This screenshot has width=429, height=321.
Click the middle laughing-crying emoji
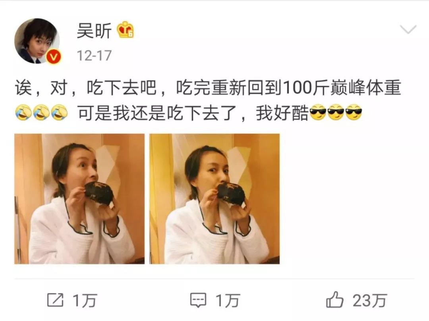click(x=41, y=113)
